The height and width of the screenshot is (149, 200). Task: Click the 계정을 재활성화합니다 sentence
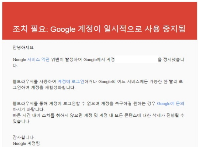point(53,87)
